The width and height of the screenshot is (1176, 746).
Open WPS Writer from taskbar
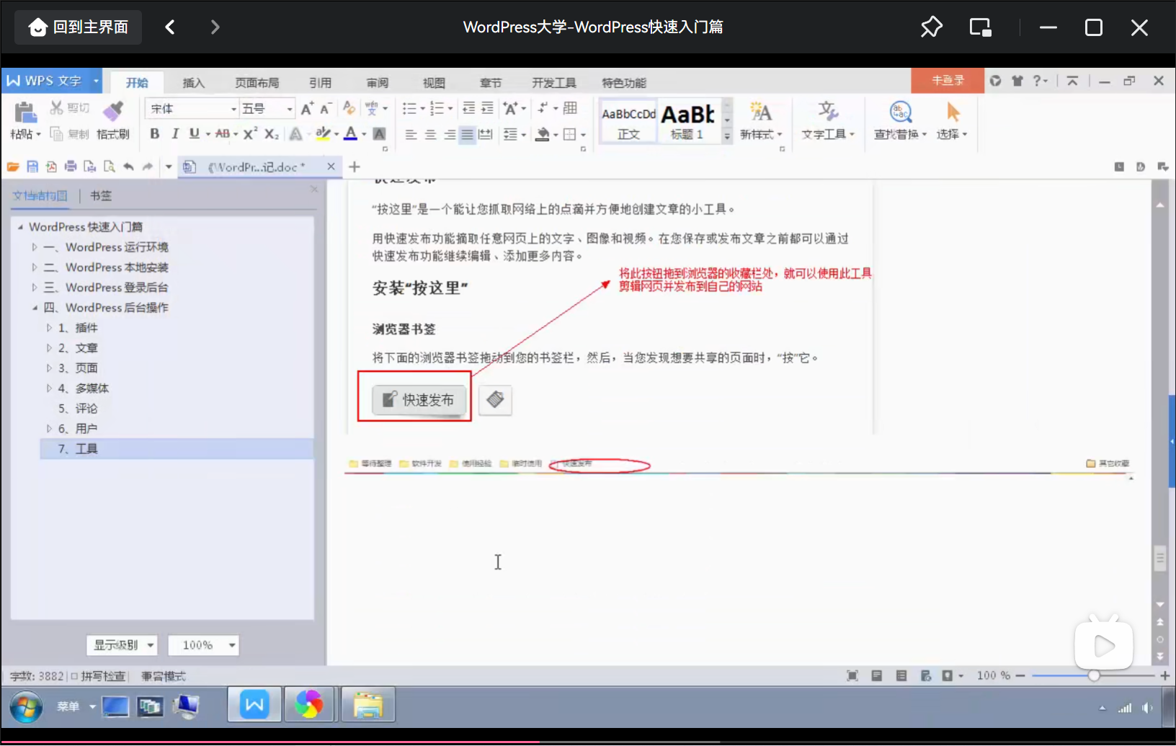click(254, 704)
